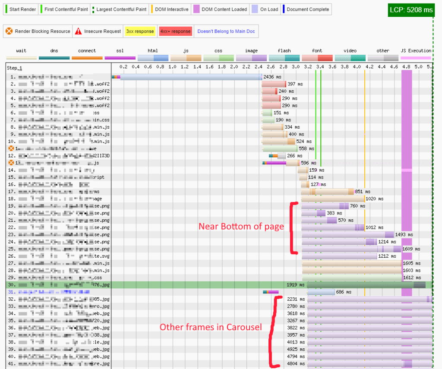Click the "Doesn't Belong to Main Doc" label
Screen dimensions: 442x369
[225, 31]
